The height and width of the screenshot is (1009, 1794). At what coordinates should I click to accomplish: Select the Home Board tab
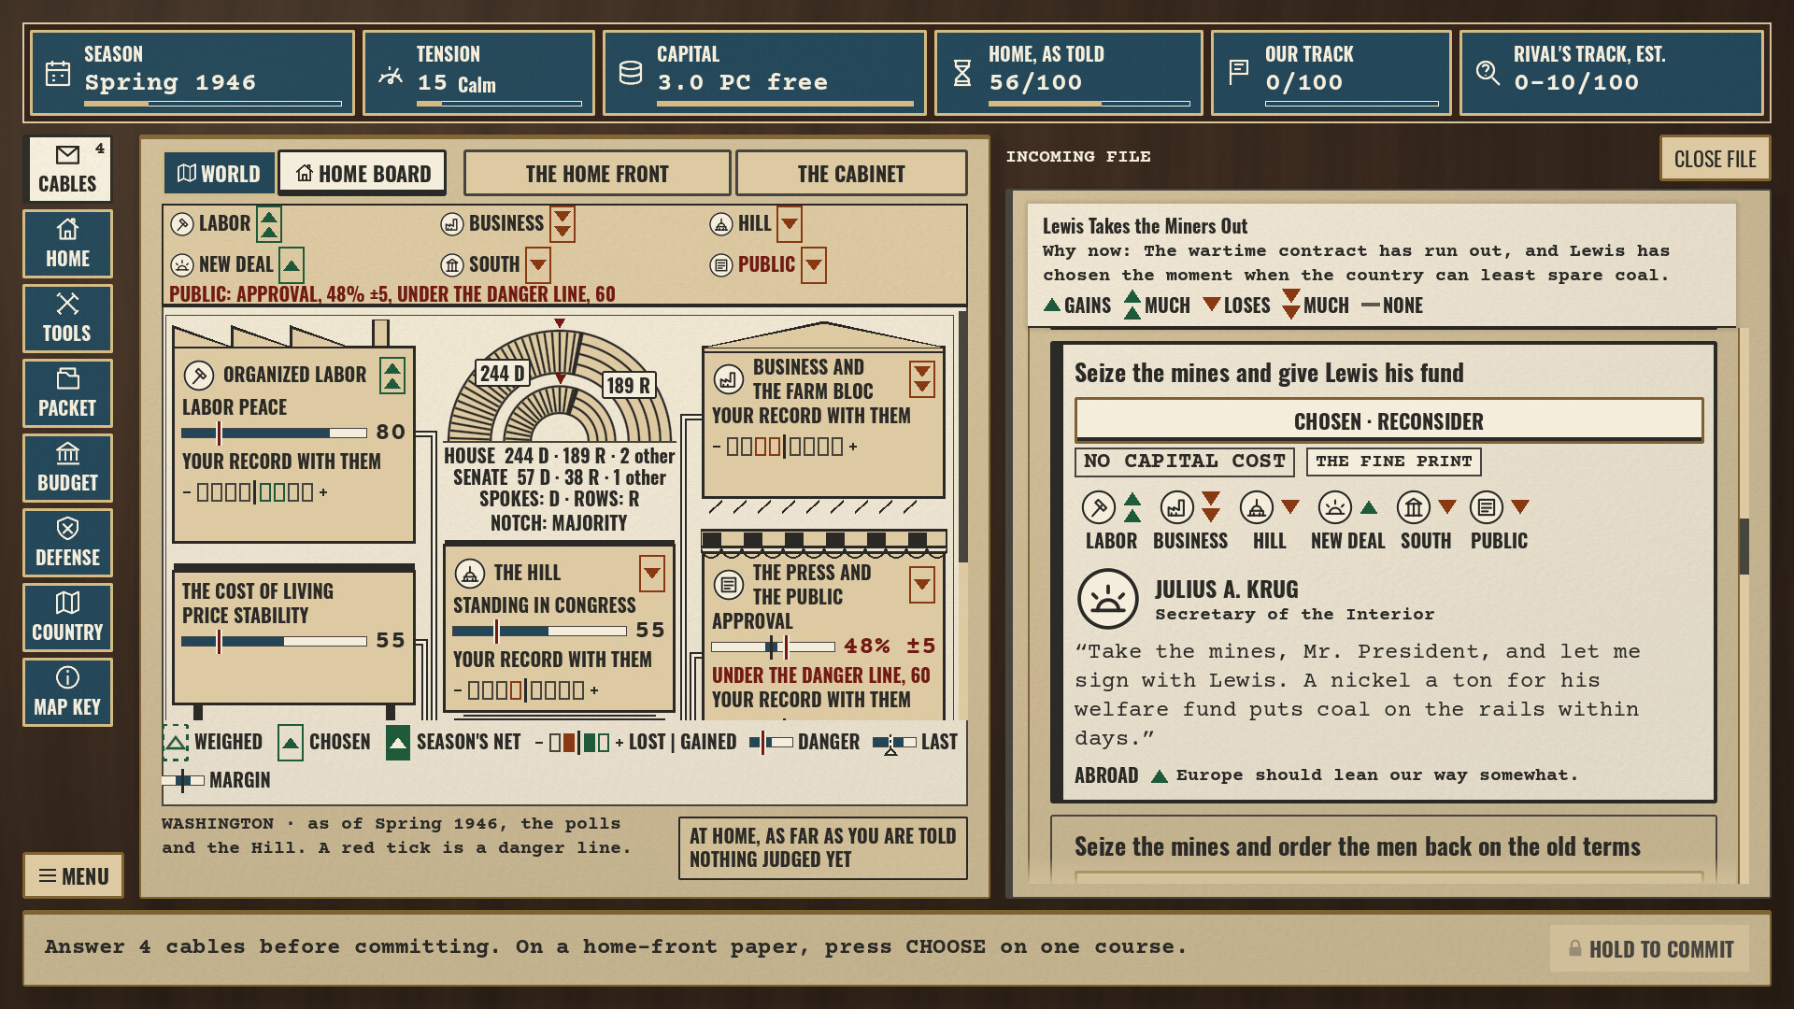pyautogui.click(x=363, y=174)
